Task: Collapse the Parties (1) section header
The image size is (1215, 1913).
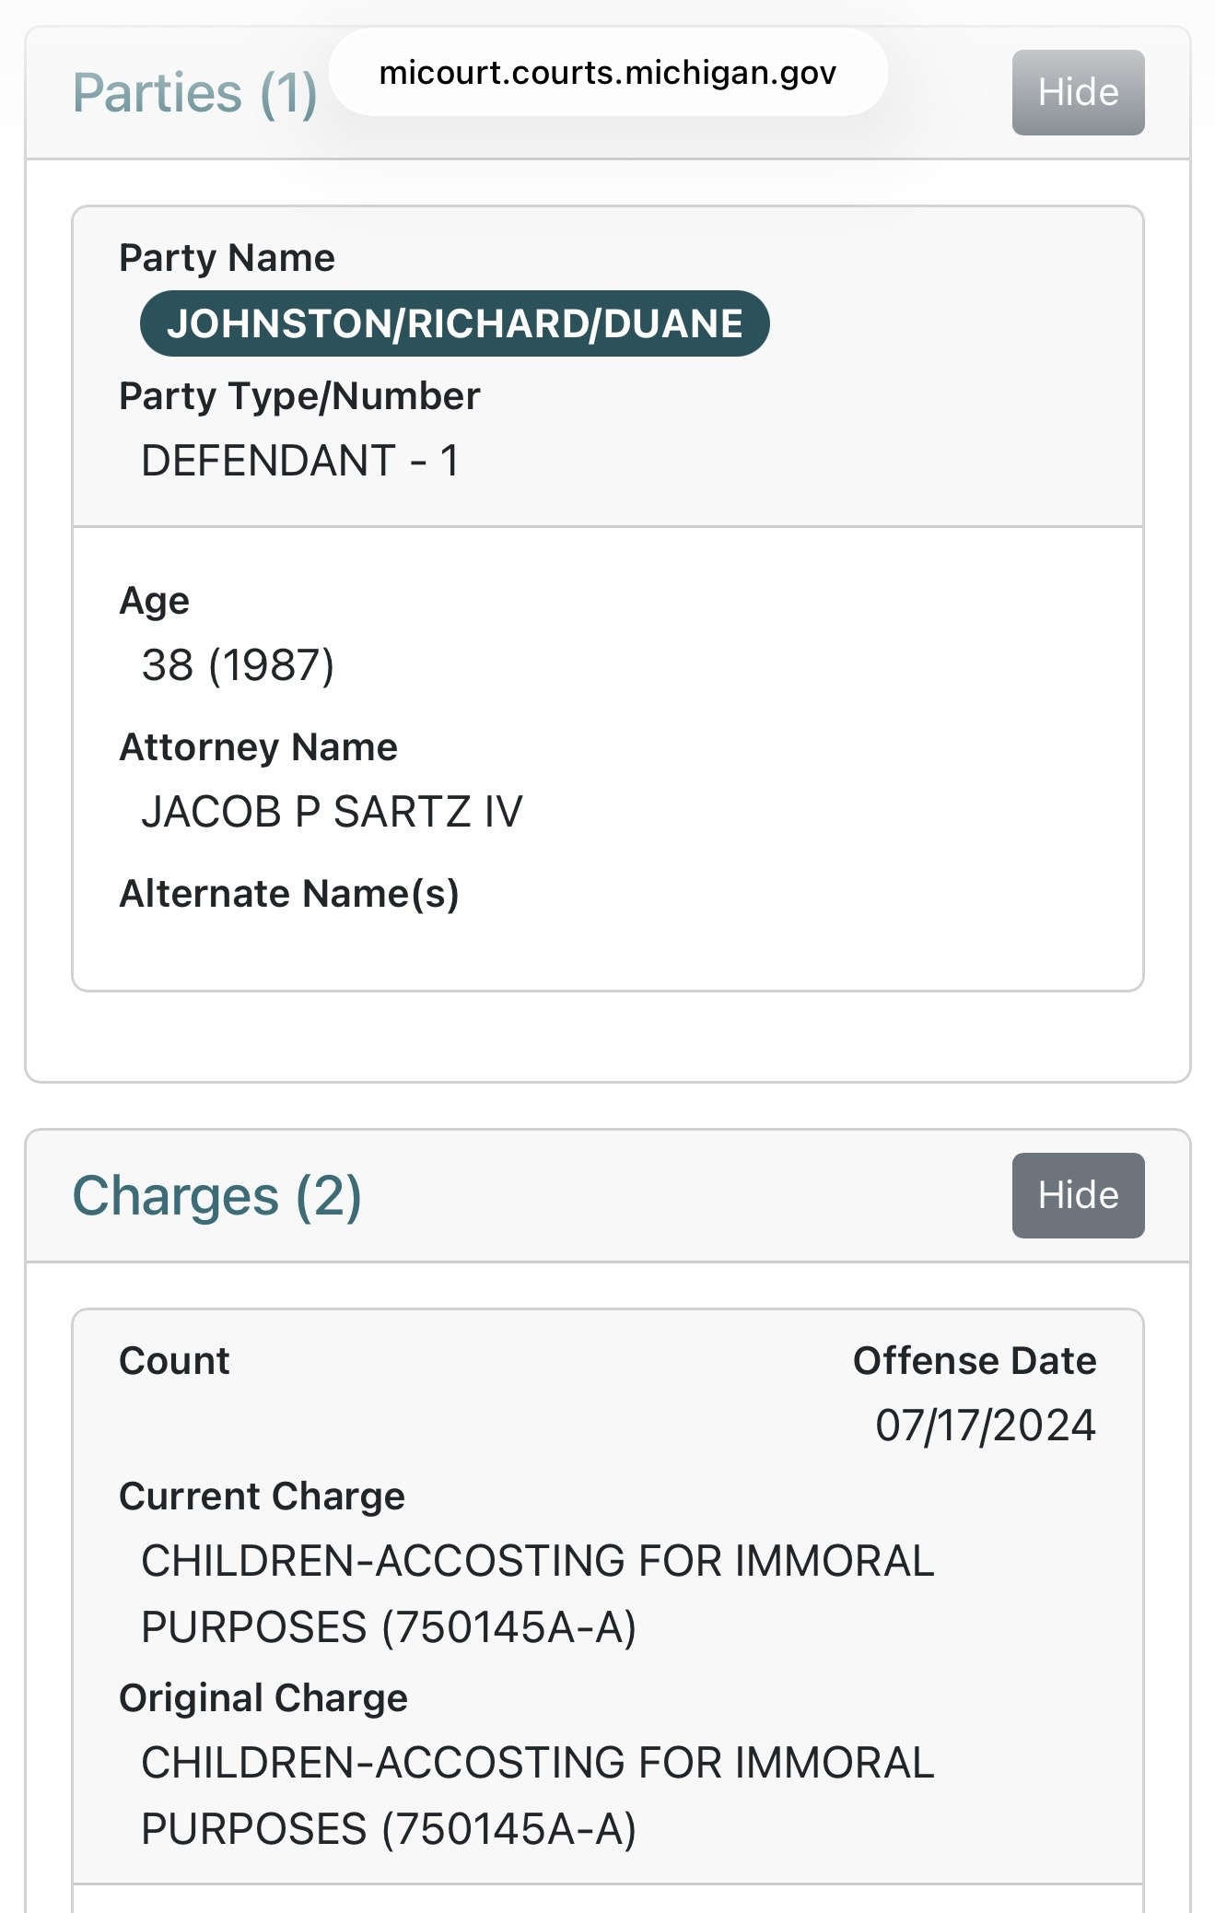Action: [194, 93]
